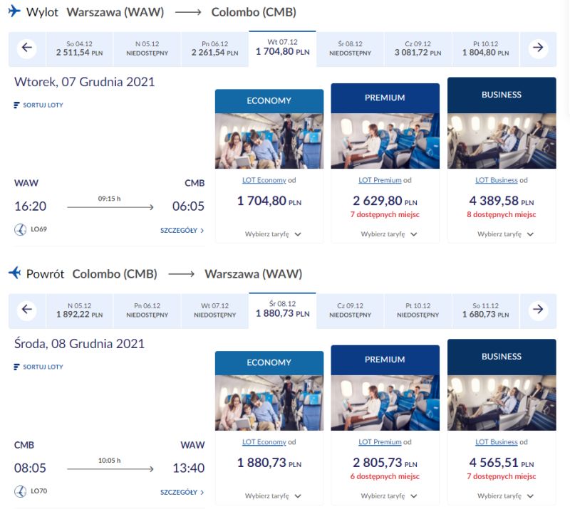Click the sort icon for departure flights
570x509 pixels.
click(16, 105)
